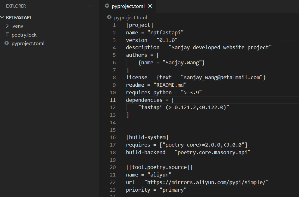Click the description string on line 4
Viewport: 299px width, 197px height.
point(220,47)
